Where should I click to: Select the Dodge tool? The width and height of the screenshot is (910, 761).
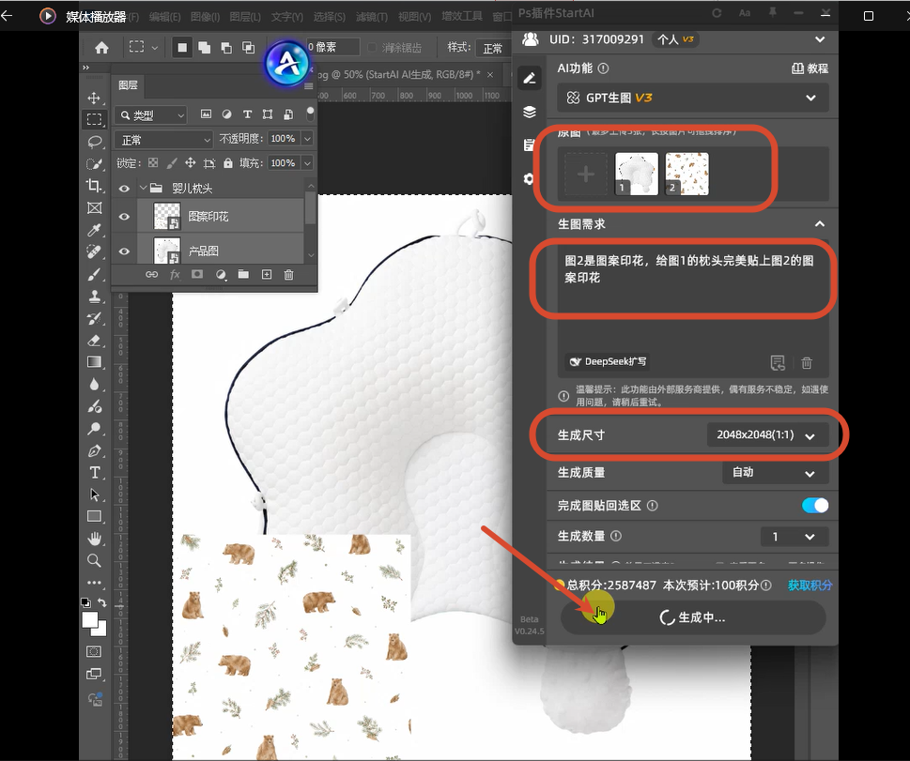pyautogui.click(x=94, y=429)
